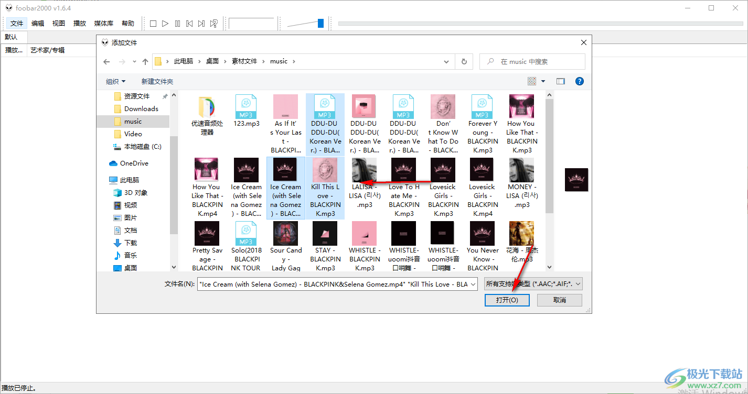This screenshot has width=748, height=394.
Task: Refresh the music folder view
Action: [x=464, y=61]
